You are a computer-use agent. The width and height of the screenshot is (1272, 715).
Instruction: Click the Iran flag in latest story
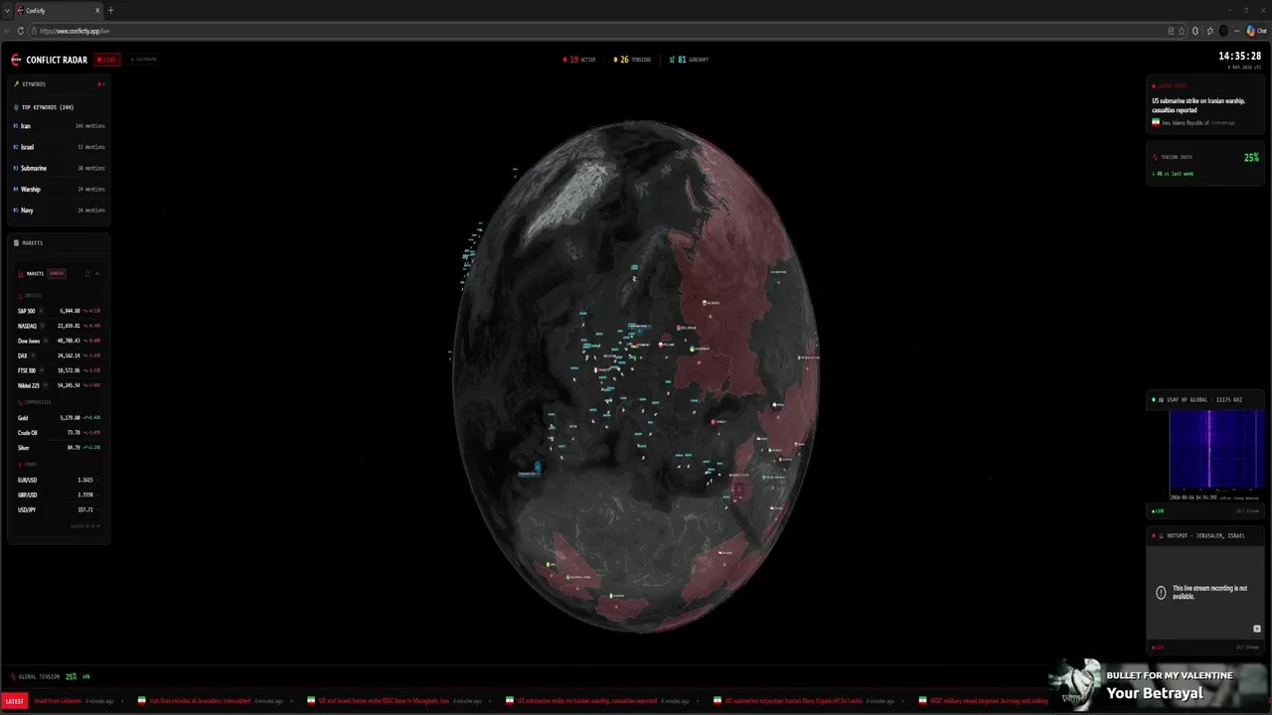click(x=1156, y=122)
